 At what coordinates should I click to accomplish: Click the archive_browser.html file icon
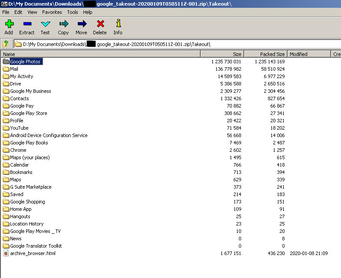(6, 253)
